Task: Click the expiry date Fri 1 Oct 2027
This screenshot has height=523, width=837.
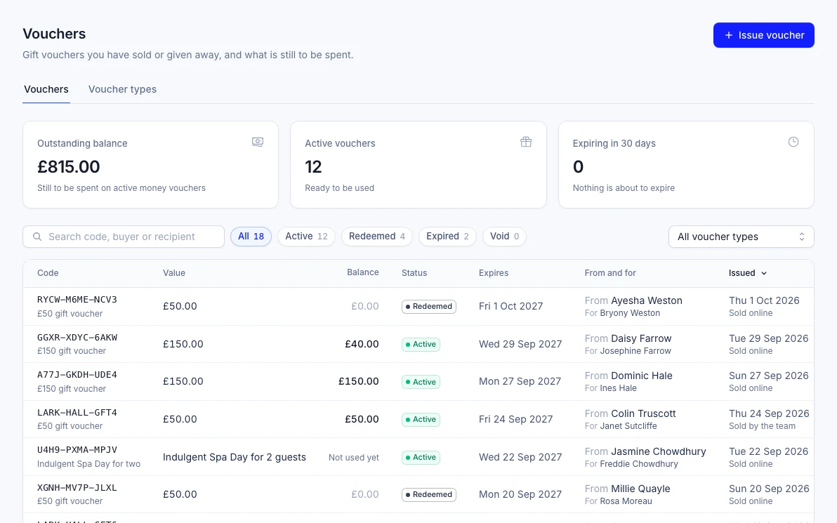Action: coord(511,306)
